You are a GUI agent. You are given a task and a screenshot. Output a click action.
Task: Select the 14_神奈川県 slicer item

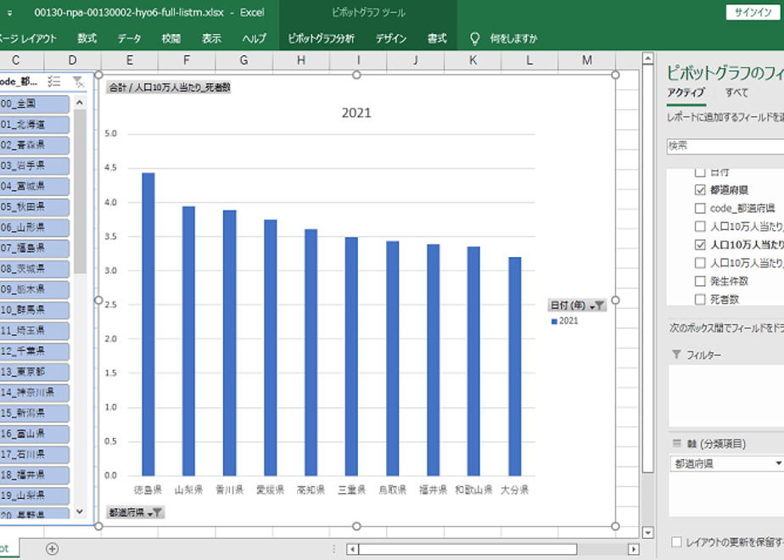34,393
